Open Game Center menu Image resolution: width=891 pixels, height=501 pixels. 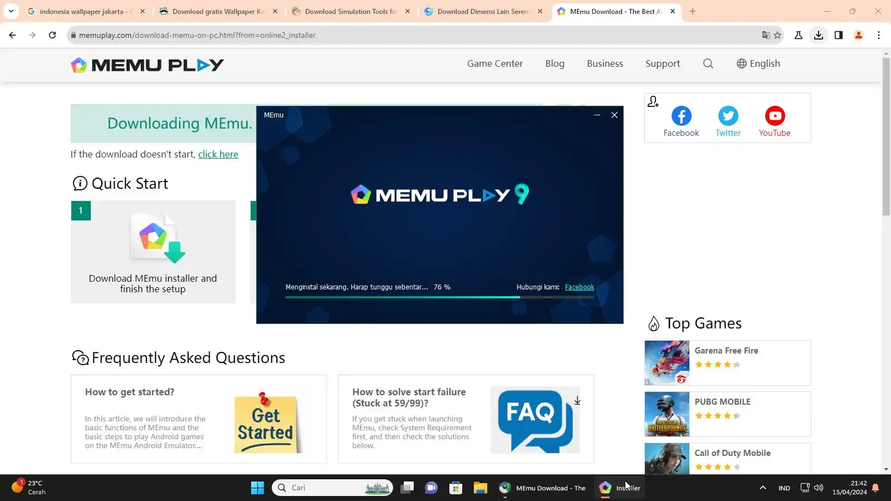pos(495,63)
